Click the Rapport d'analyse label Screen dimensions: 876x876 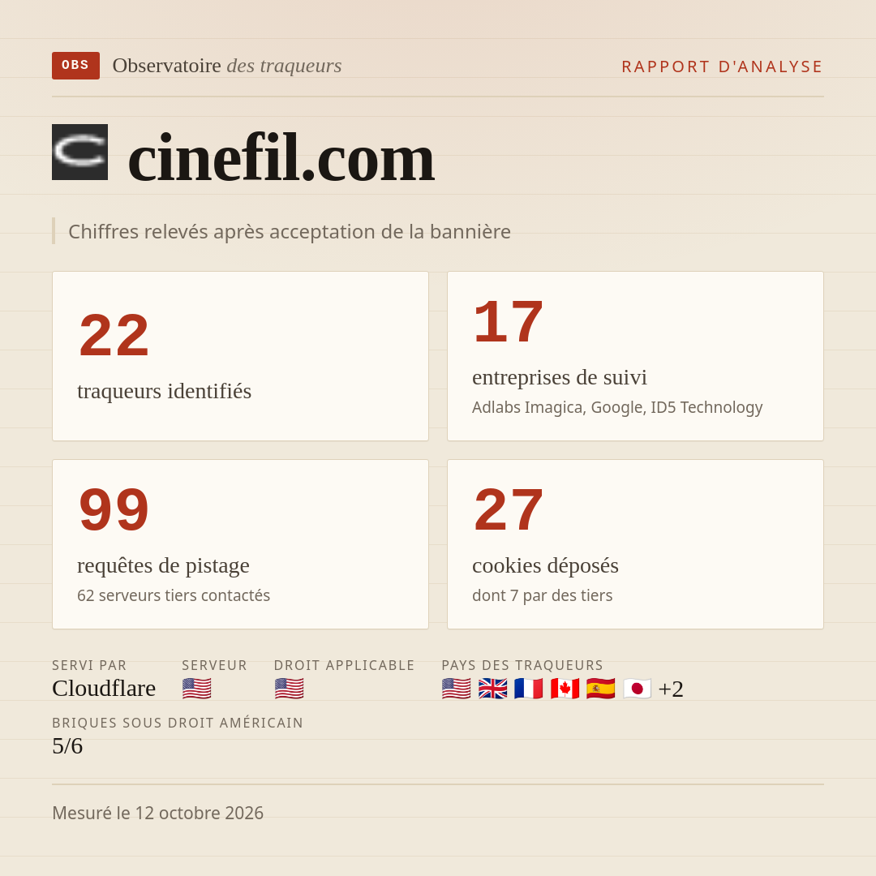point(723,67)
